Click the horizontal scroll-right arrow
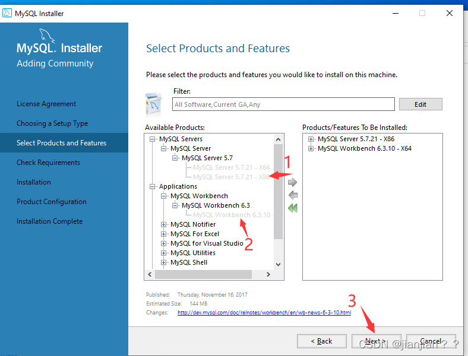Image resolution: width=468 pixels, height=356 pixels. click(x=268, y=274)
